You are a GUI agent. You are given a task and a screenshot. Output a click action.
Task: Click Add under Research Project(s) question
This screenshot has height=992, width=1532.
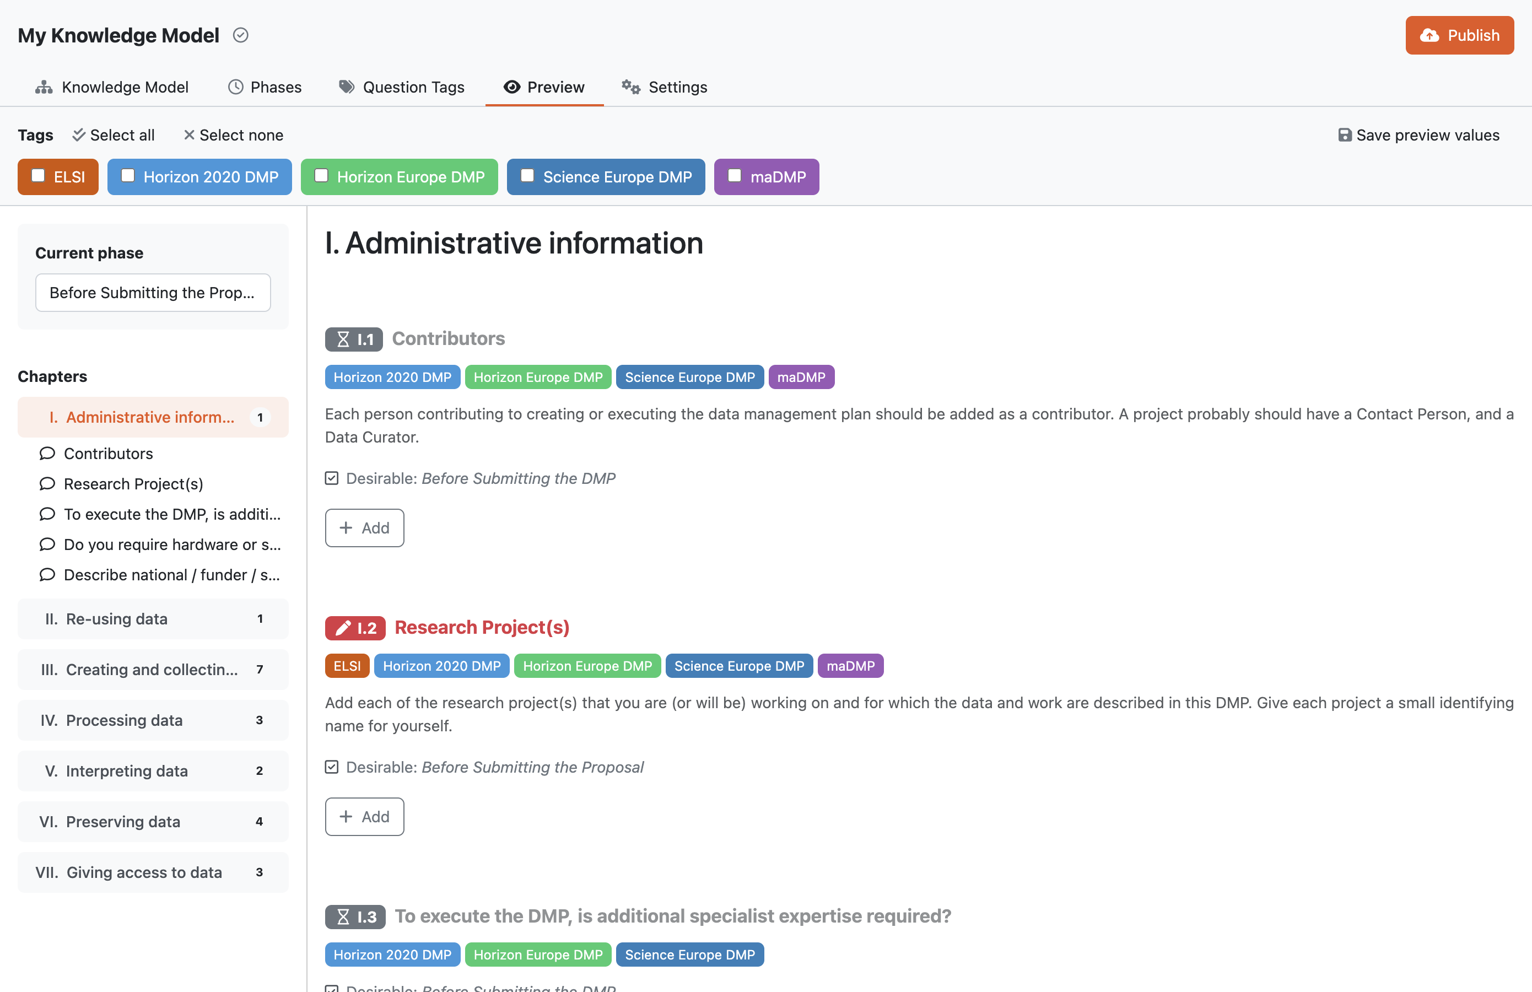[364, 817]
